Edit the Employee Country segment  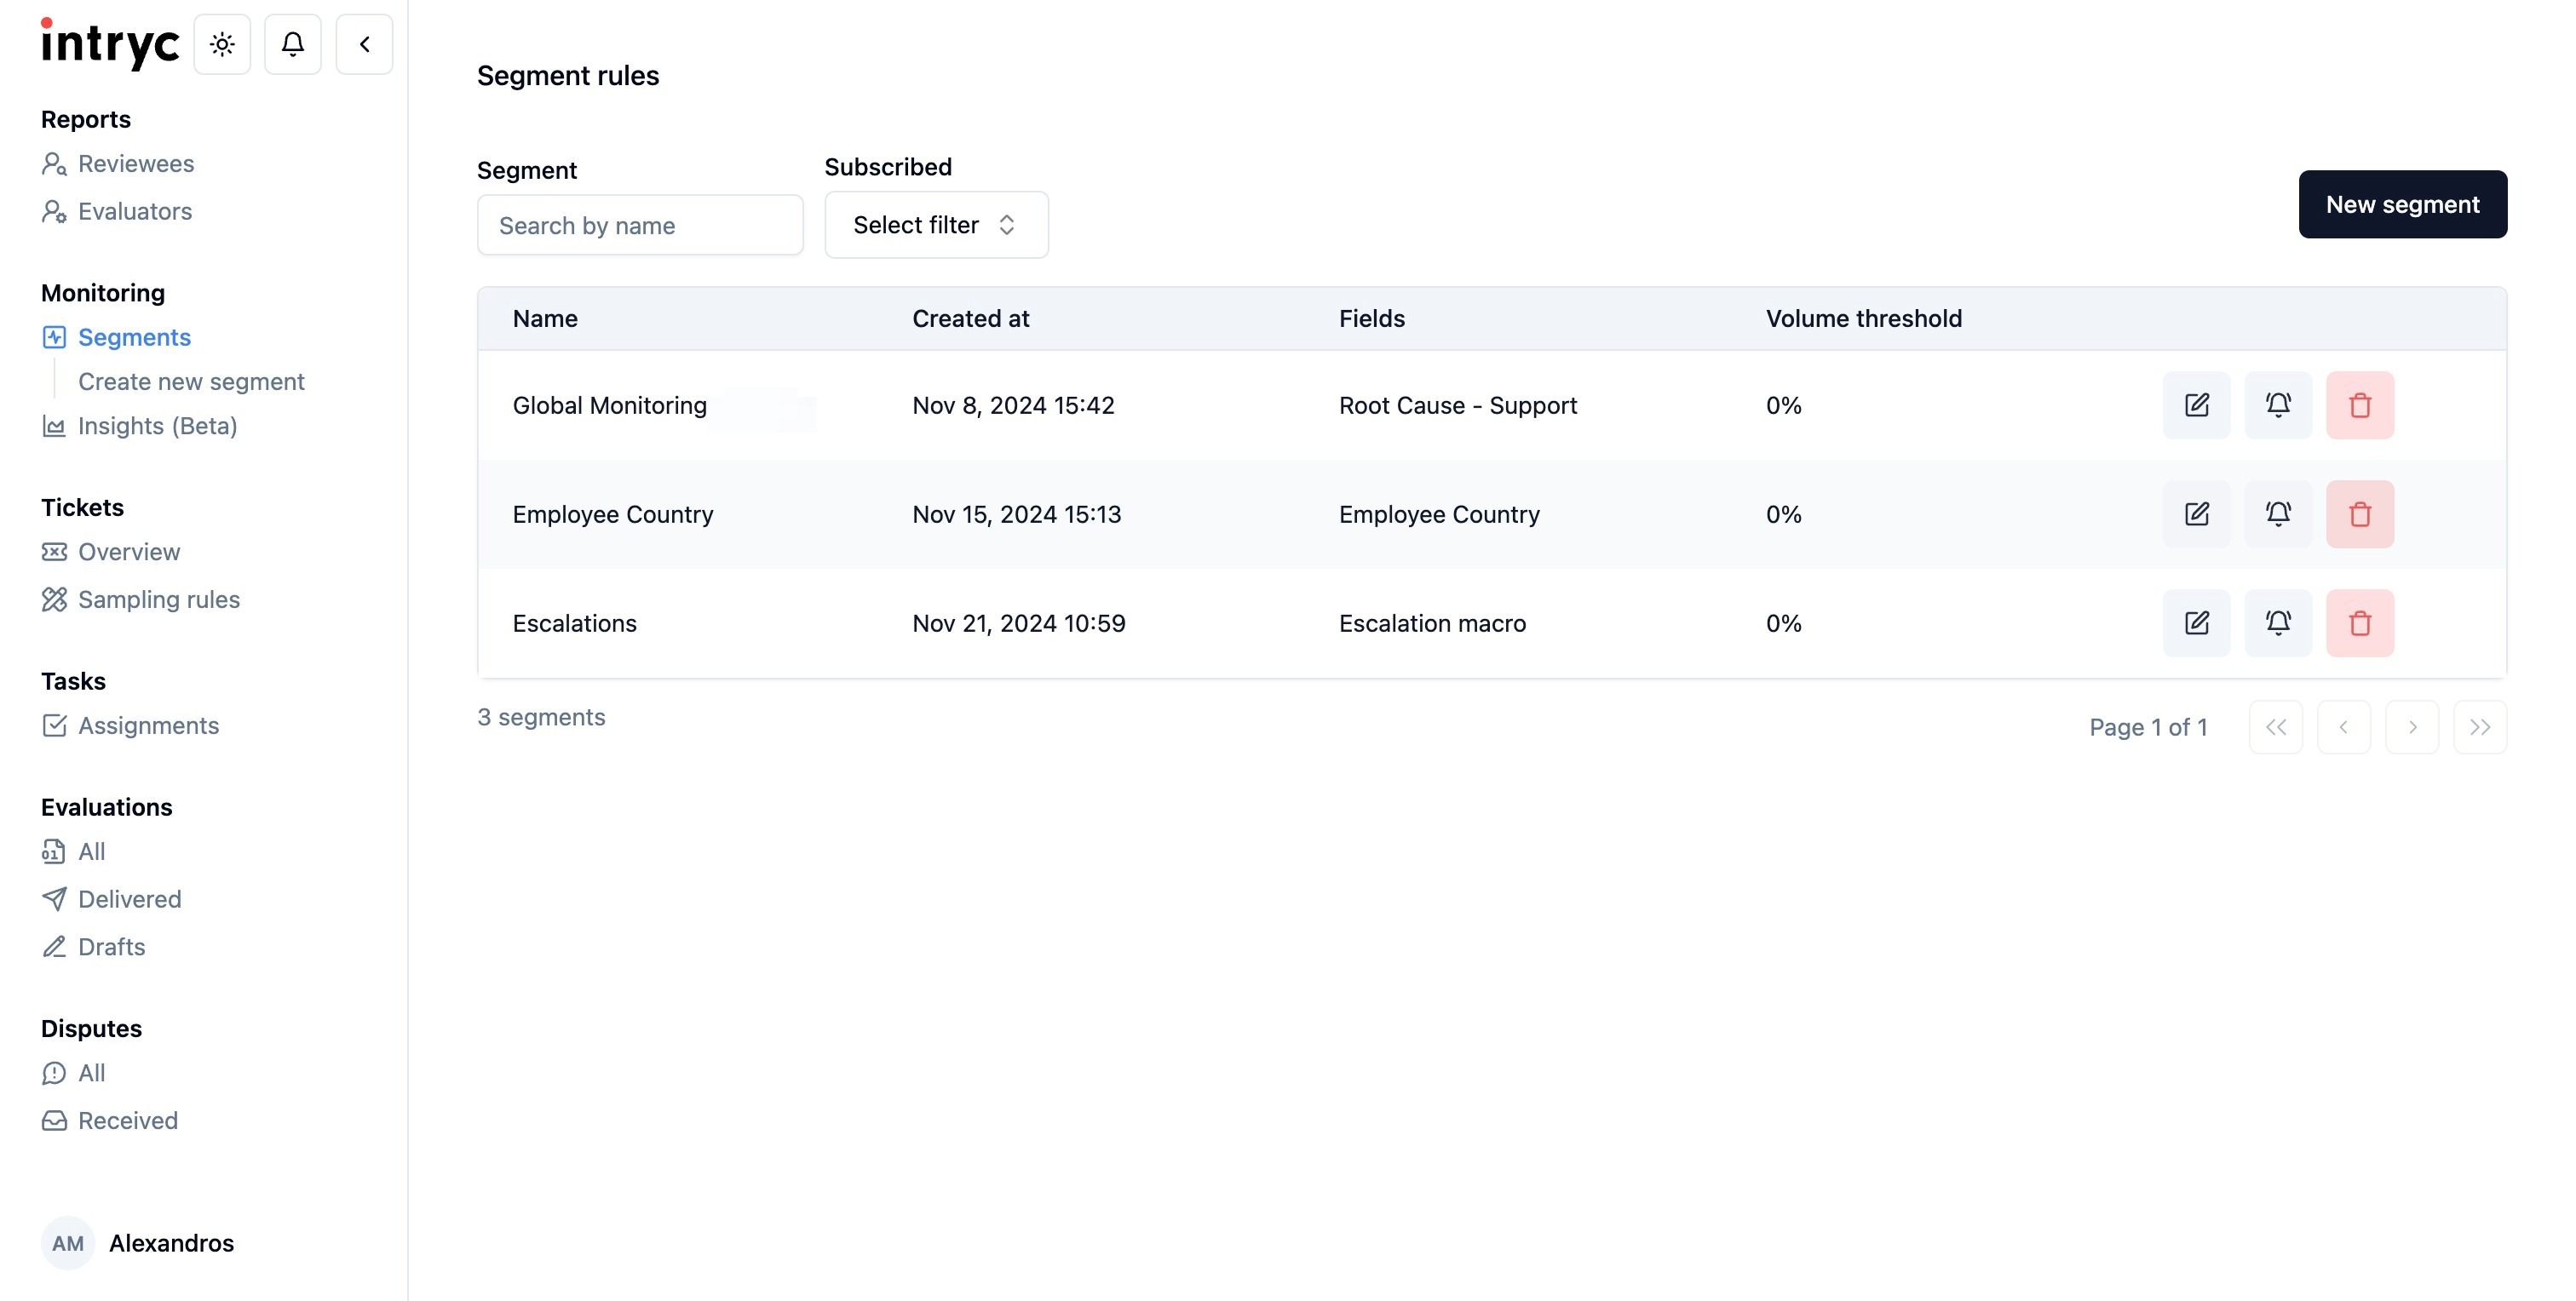(x=2196, y=513)
